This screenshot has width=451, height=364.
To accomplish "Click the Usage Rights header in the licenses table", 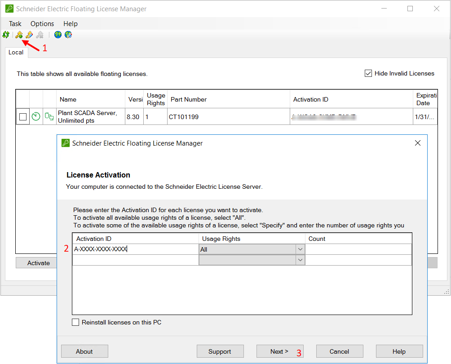I will 155,99.
